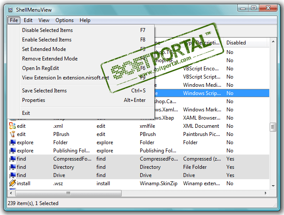Click the 'Directory' extension cell
Viewport: 284px width, 215px height.
click(64, 167)
